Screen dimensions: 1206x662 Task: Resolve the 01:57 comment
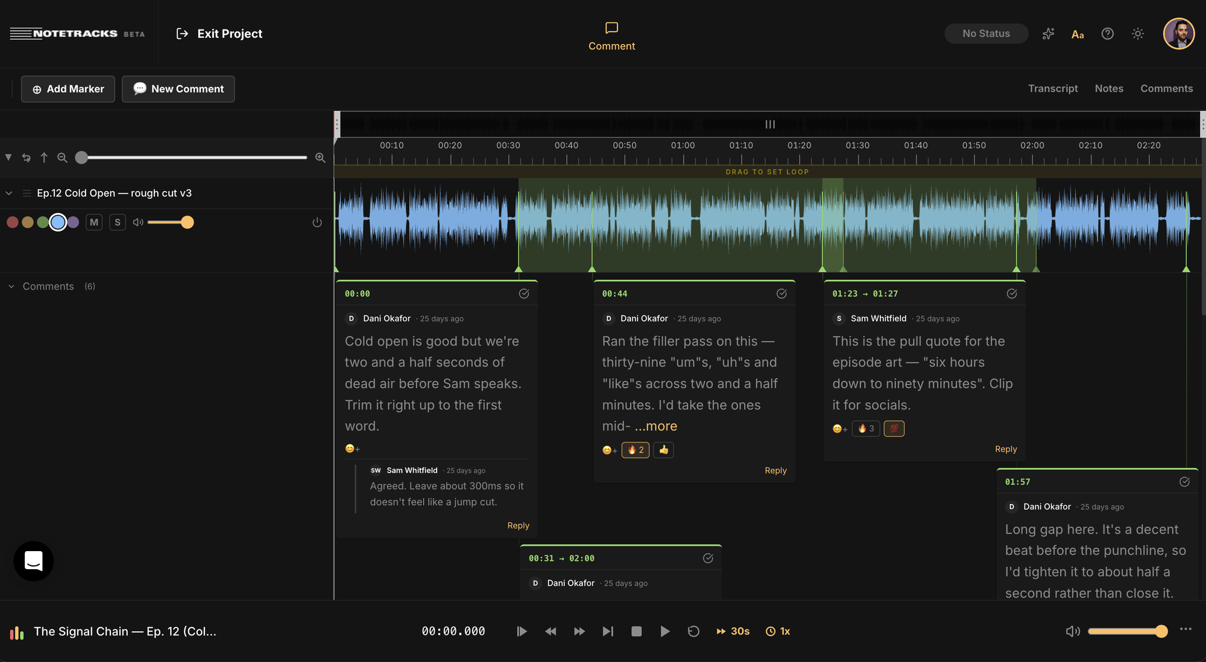pos(1184,482)
